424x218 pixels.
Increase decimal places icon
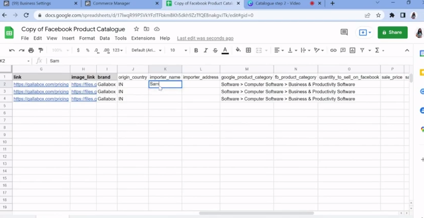[107, 50]
